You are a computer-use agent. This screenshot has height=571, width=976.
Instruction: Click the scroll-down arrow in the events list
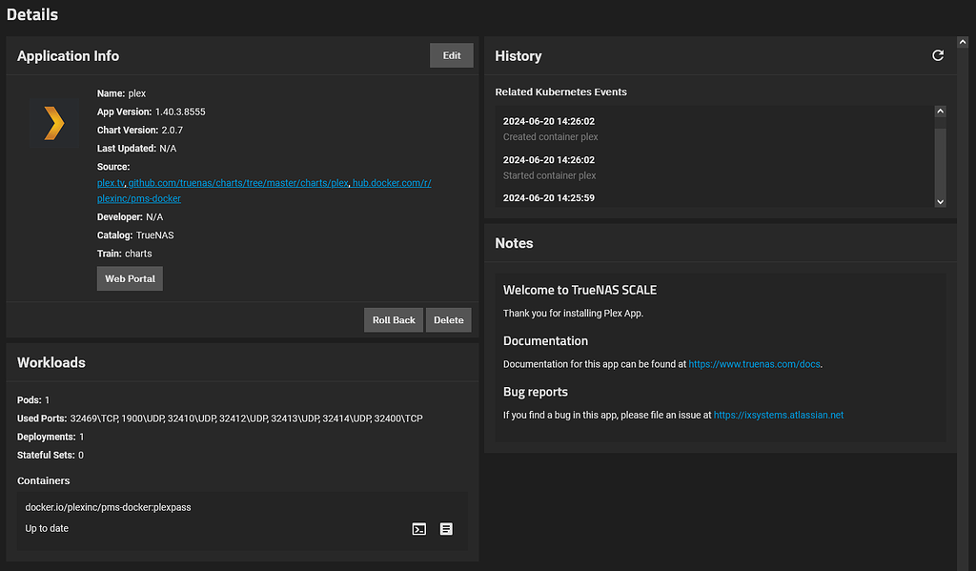(940, 201)
